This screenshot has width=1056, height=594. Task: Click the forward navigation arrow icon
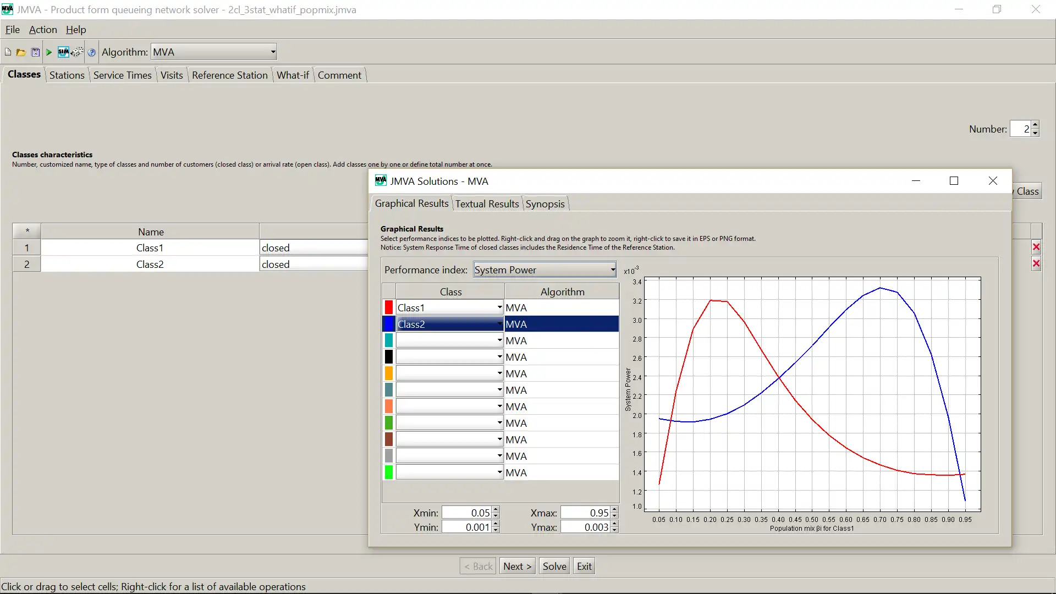48,51
